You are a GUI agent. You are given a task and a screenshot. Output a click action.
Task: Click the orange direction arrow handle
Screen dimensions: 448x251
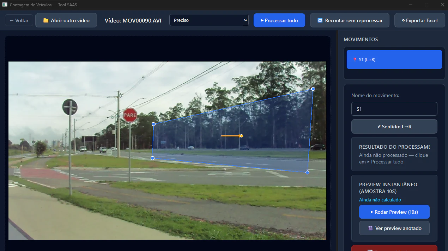coord(241,136)
